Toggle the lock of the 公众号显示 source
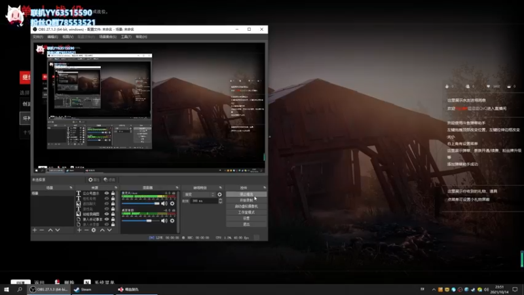The image size is (524, 295). 113,193
